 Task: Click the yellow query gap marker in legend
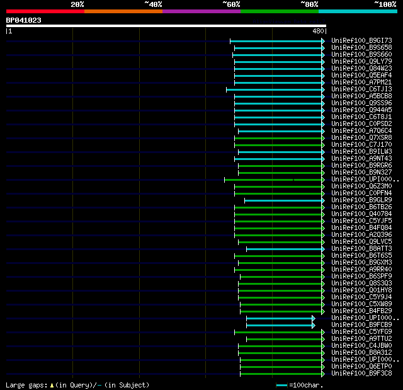[x=52, y=385]
